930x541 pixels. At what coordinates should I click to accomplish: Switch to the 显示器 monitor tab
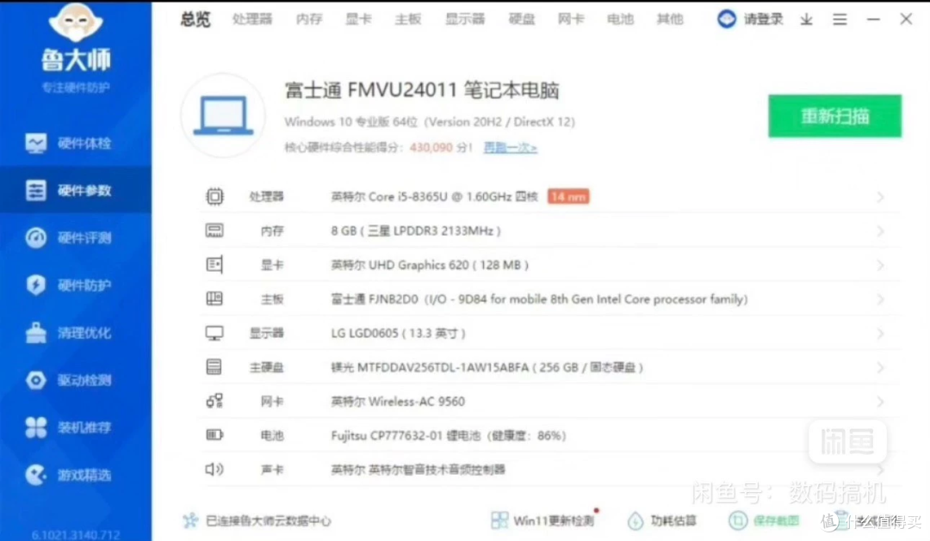click(465, 19)
